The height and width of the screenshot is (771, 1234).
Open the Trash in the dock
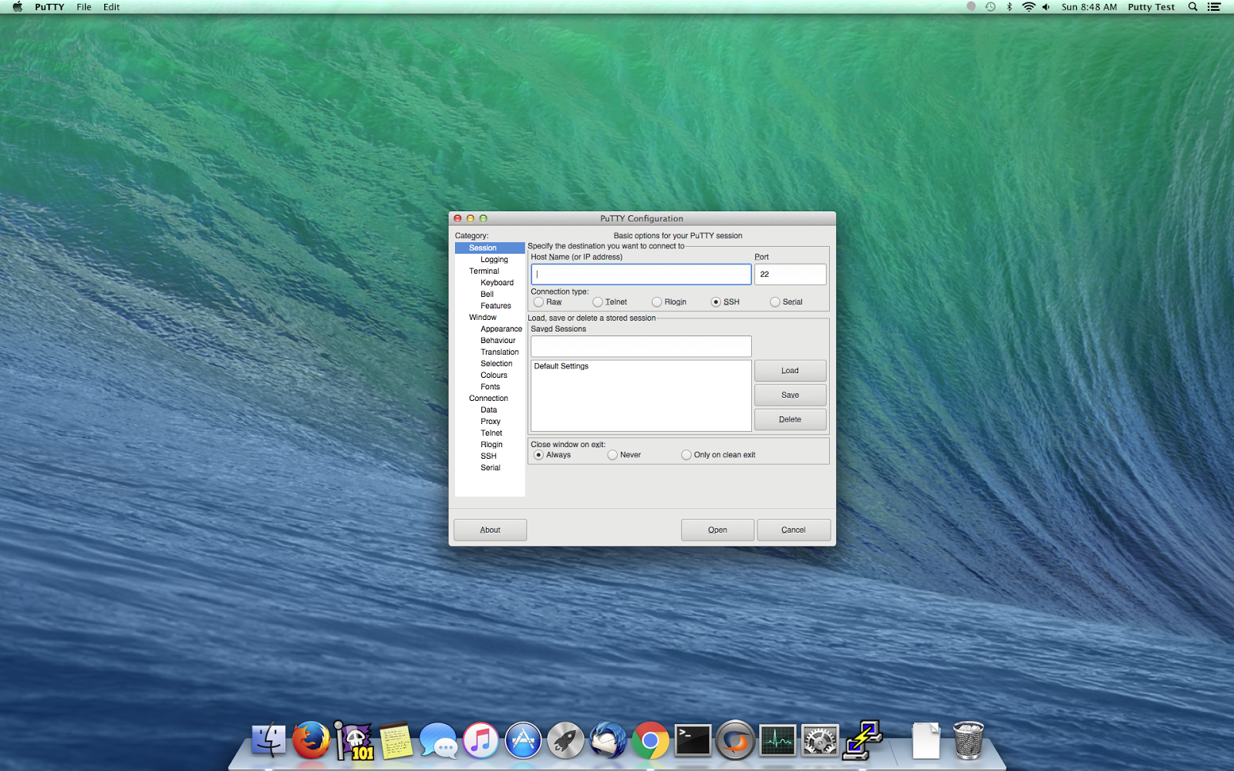tap(968, 740)
